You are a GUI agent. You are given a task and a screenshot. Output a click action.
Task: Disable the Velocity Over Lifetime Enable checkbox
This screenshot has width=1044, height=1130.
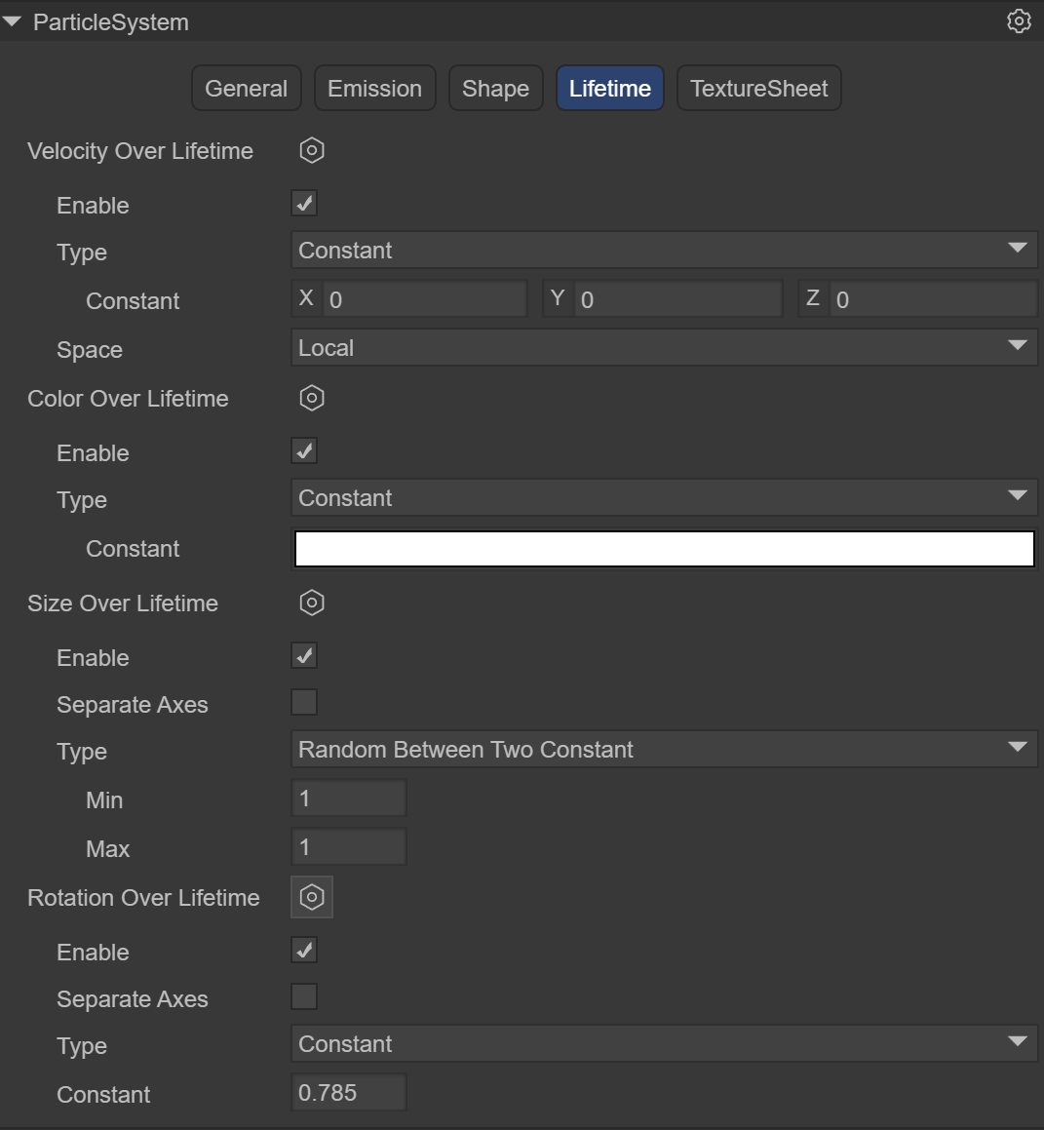point(304,204)
